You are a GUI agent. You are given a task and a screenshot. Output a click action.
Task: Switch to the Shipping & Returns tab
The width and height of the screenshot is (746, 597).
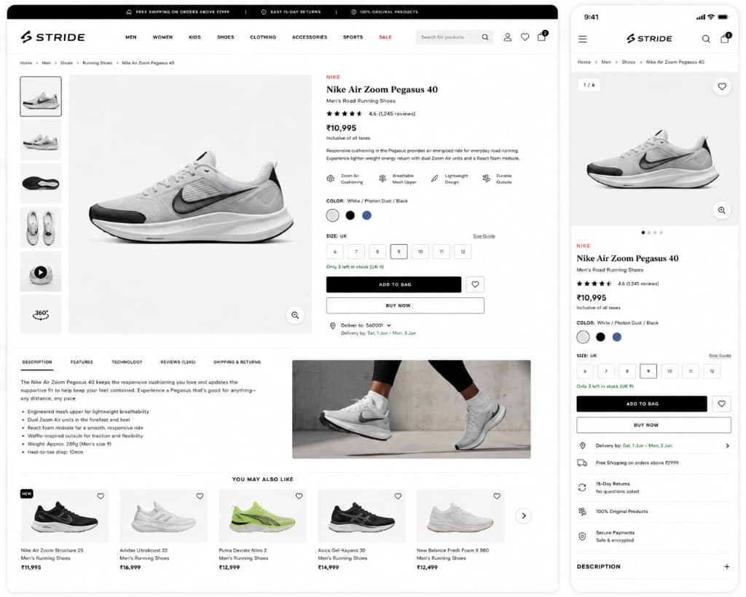(237, 362)
